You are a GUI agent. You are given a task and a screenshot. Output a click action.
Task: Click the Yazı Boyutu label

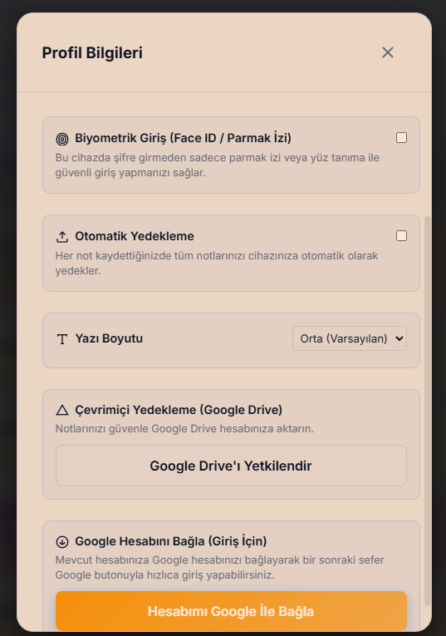109,338
